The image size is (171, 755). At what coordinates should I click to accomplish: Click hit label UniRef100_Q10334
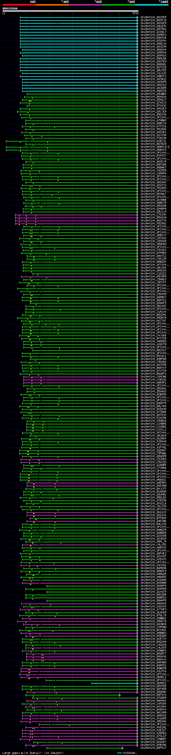[153, 135]
